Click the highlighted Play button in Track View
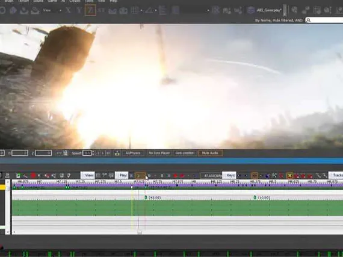This screenshot has height=257, width=343. (140, 175)
